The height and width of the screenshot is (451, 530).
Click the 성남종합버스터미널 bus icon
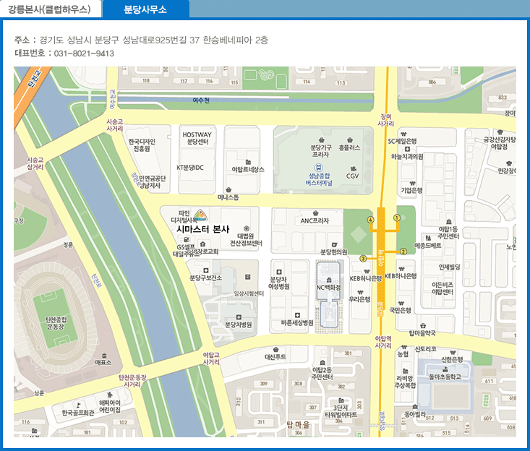coord(318,168)
